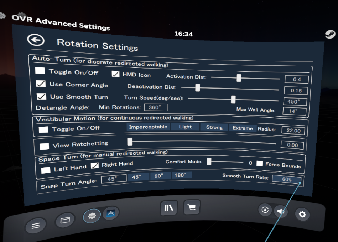
Task: Uncheck Right Hand space turn
Action: coord(95,166)
